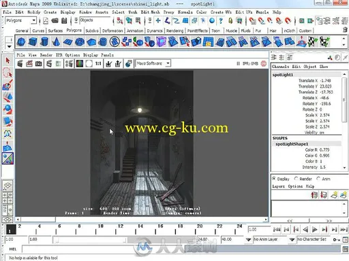Select the polygon sphere shelf icon
This screenshot has height=261, width=349.
pyautogui.click(x=21, y=42)
